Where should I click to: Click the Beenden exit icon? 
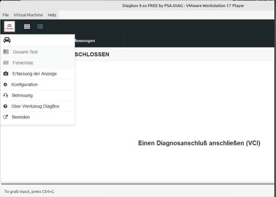pos(5,117)
